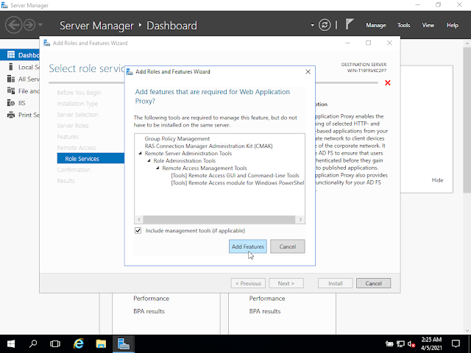Open File Explorer from taskbar

101,343
